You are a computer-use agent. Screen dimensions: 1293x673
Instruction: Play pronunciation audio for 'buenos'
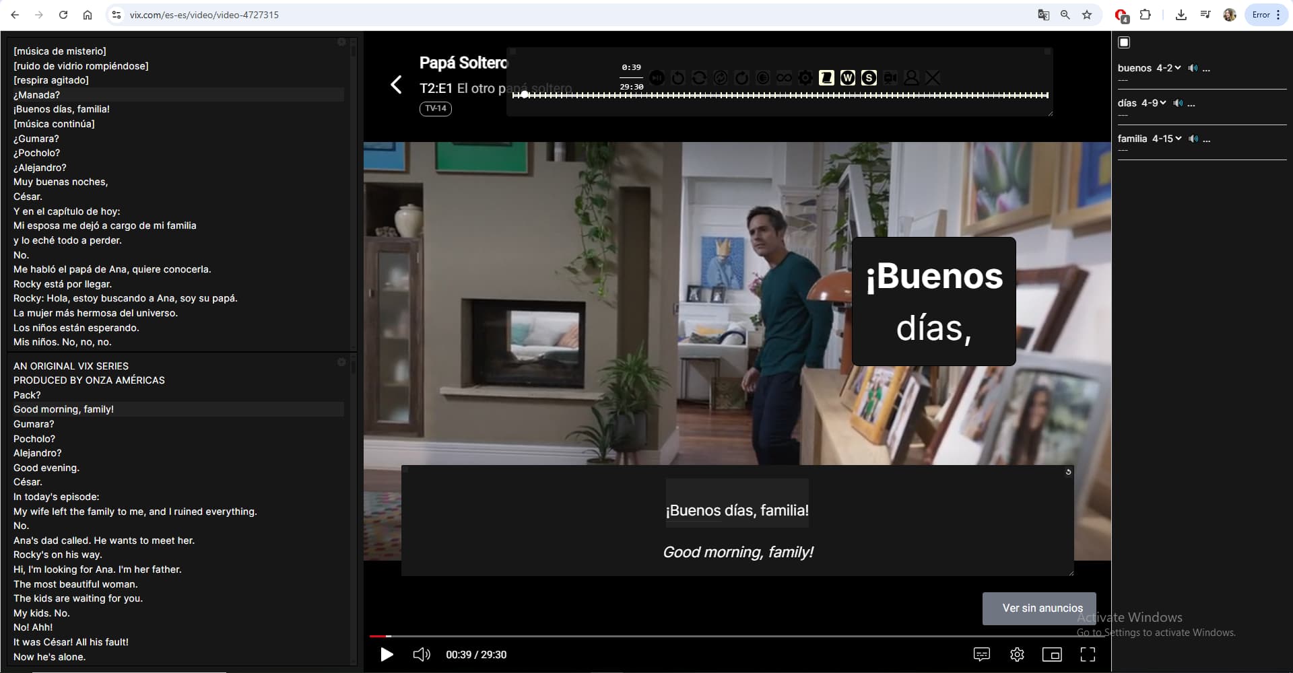coord(1193,68)
